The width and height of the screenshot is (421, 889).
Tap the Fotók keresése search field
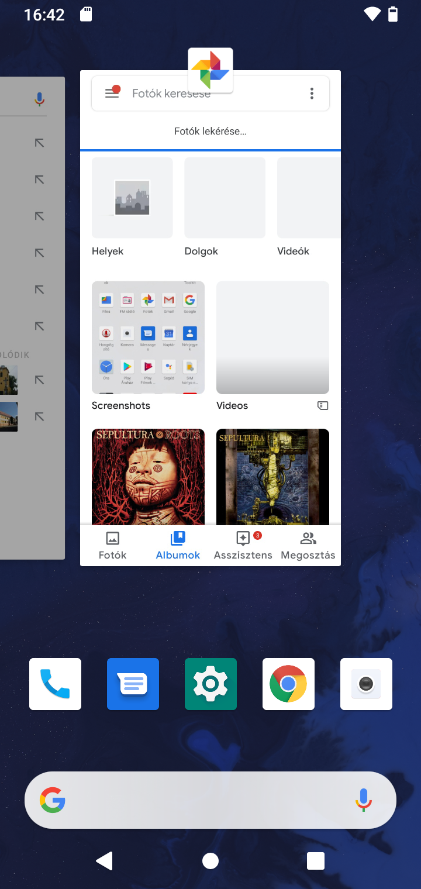[210, 93]
